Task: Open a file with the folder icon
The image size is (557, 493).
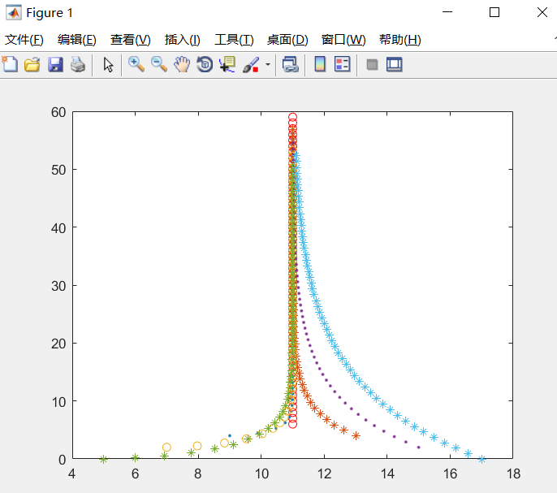Action: (x=32, y=65)
